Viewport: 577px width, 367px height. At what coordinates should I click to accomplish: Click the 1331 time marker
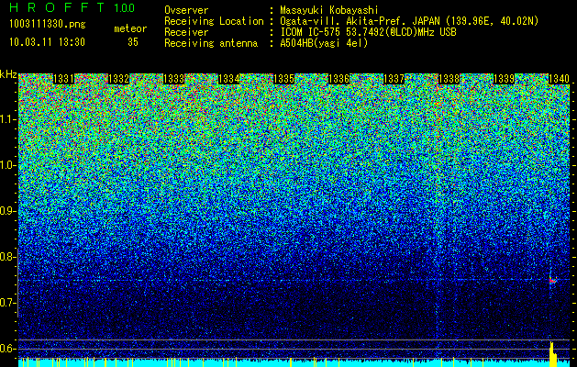click(x=63, y=79)
